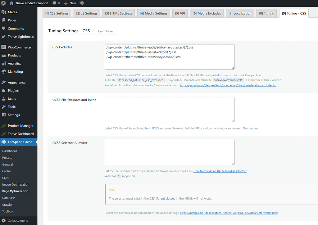Click the litespeed_optimize_css_excludes filter code
318x225 pixels.
tap(141, 80)
